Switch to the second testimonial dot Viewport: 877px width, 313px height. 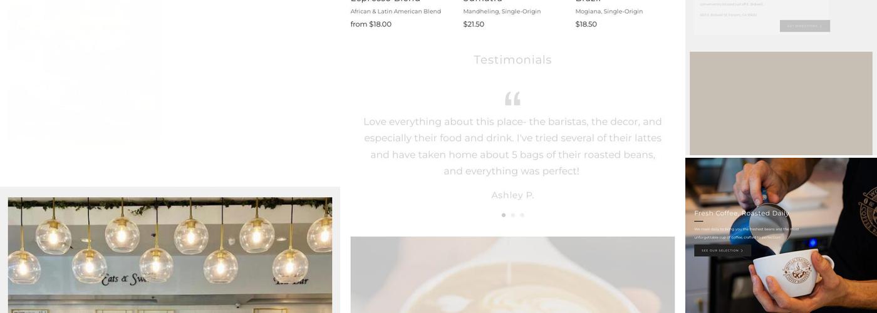[x=513, y=215]
